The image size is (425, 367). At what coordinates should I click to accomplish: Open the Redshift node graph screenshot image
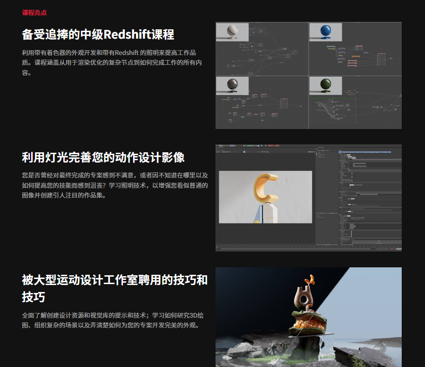coord(309,75)
